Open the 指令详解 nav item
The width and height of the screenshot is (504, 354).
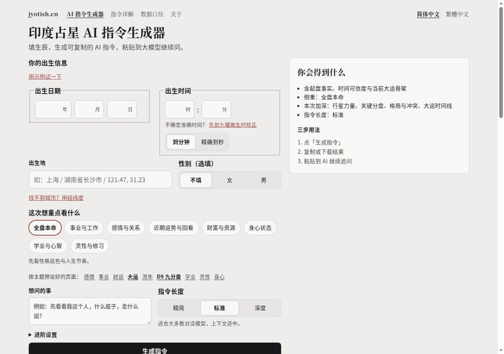[122, 14]
